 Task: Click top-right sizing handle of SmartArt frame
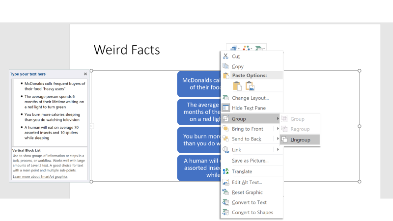click(360, 71)
